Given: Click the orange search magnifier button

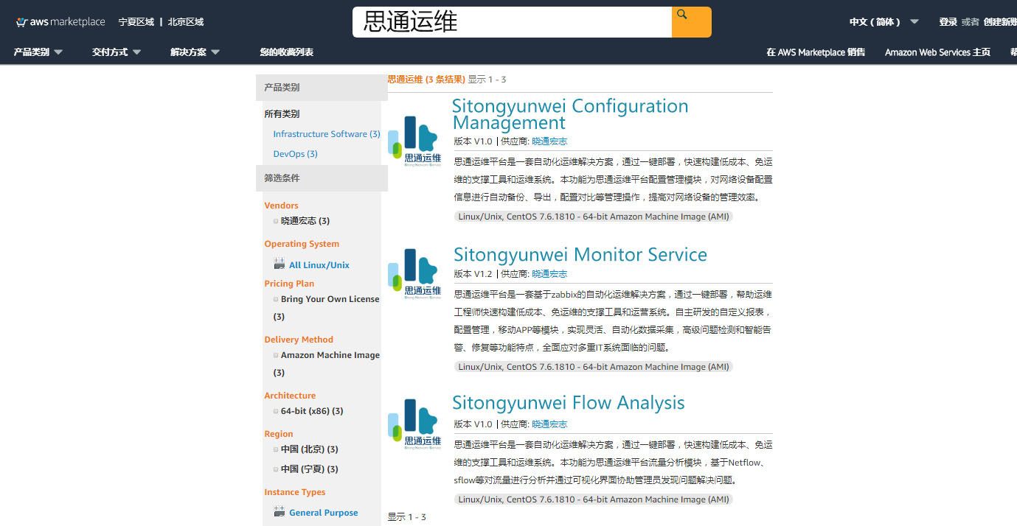Looking at the screenshot, I should click(691, 21).
